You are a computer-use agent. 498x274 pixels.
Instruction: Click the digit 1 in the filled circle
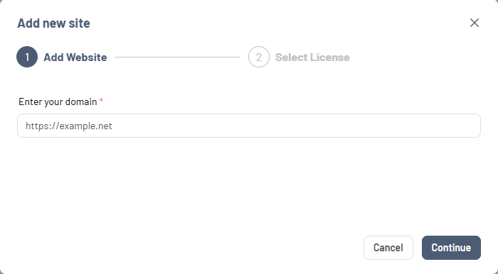[x=27, y=57]
